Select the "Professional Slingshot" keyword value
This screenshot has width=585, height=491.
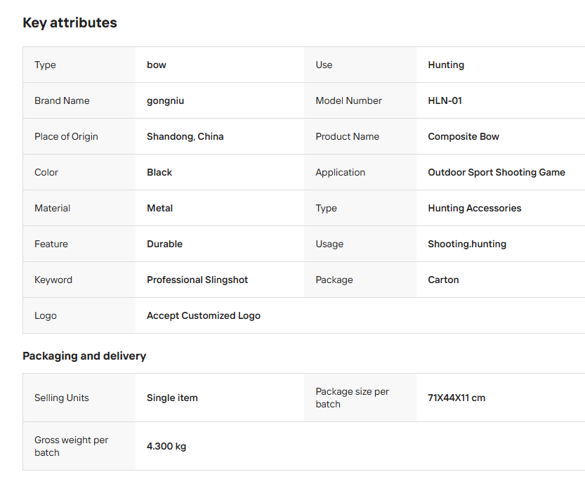pyautogui.click(x=197, y=280)
